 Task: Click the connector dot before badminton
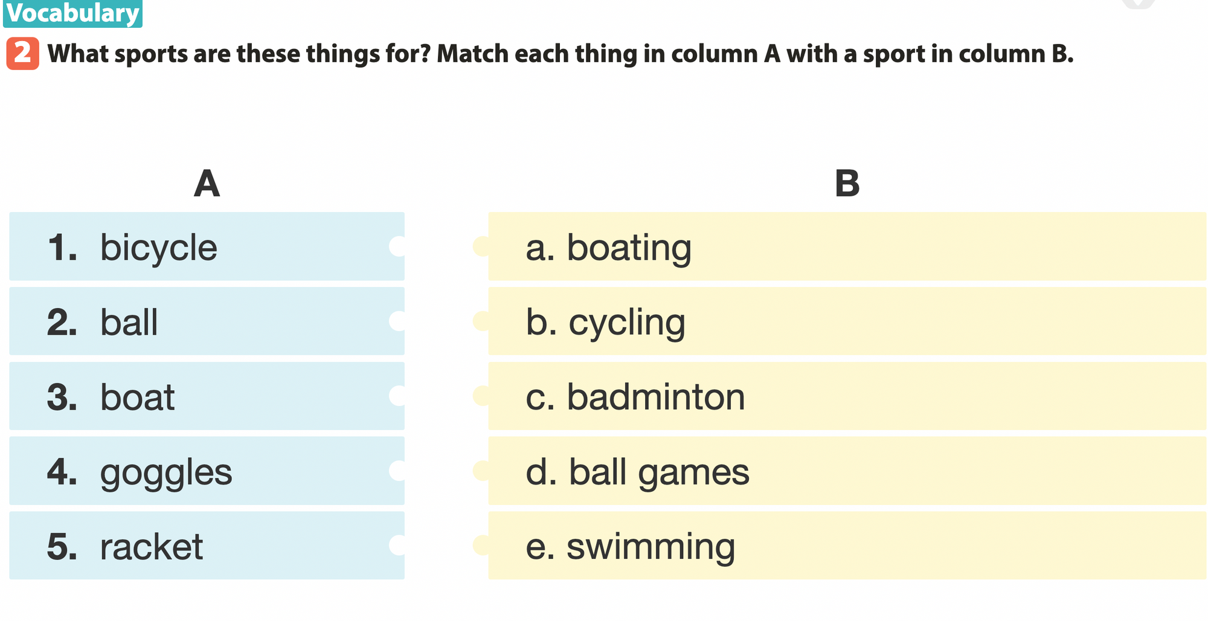coord(481,396)
